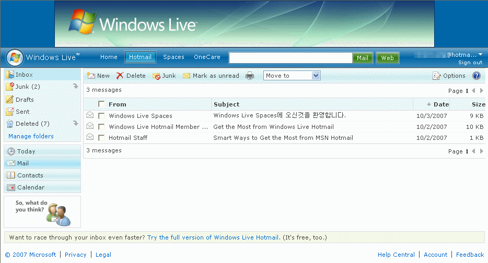The width and height of the screenshot is (488, 263).
Task: Click the New message icon
Action: click(91, 76)
